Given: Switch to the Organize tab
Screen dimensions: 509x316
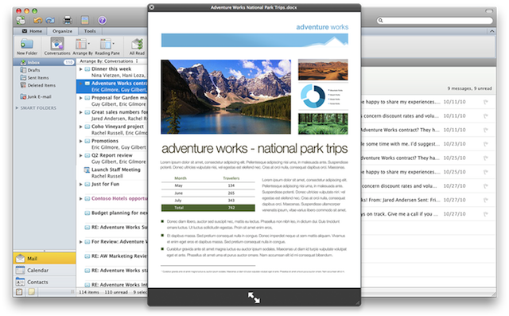Looking at the screenshot, I should [62, 31].
